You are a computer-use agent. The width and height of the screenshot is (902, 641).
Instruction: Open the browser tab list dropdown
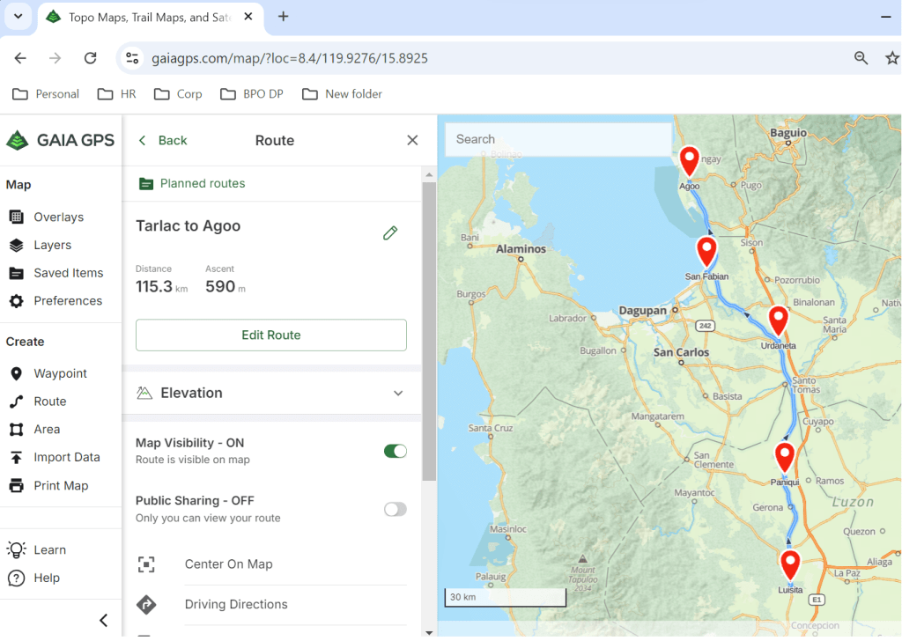pos(18,17)
